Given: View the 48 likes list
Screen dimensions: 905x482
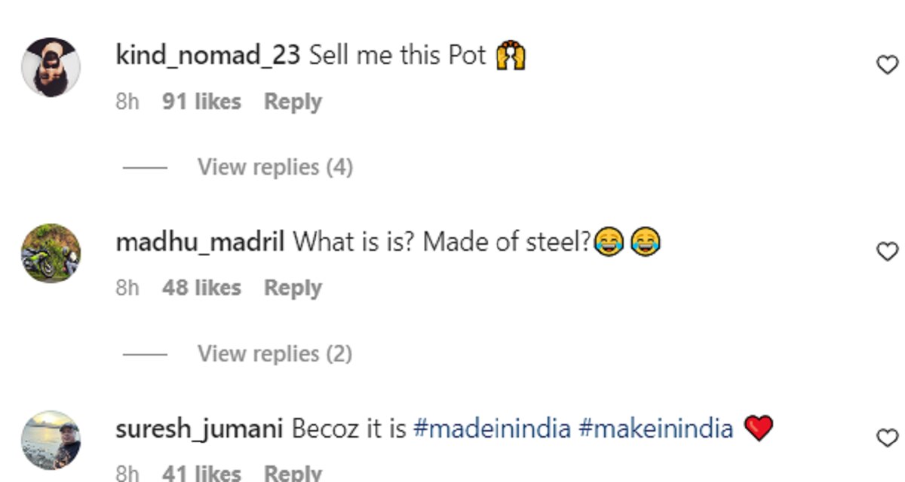Looking at the screenshot, I should [201, 288].
